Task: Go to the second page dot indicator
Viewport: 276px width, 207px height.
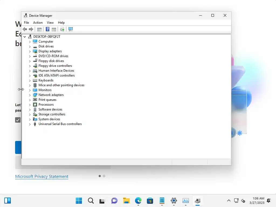Action: [x=104, y=176]
